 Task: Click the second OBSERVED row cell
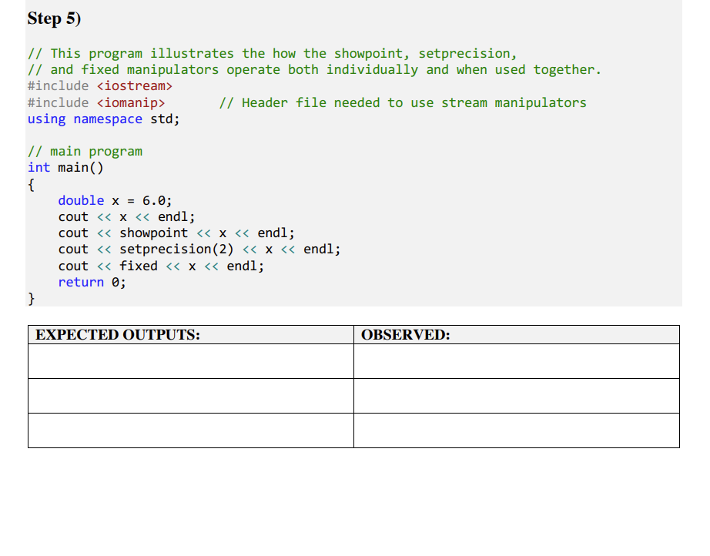[516, 396]
